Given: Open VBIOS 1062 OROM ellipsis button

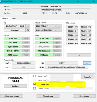Looking at the screenshot, I should 59,26.
